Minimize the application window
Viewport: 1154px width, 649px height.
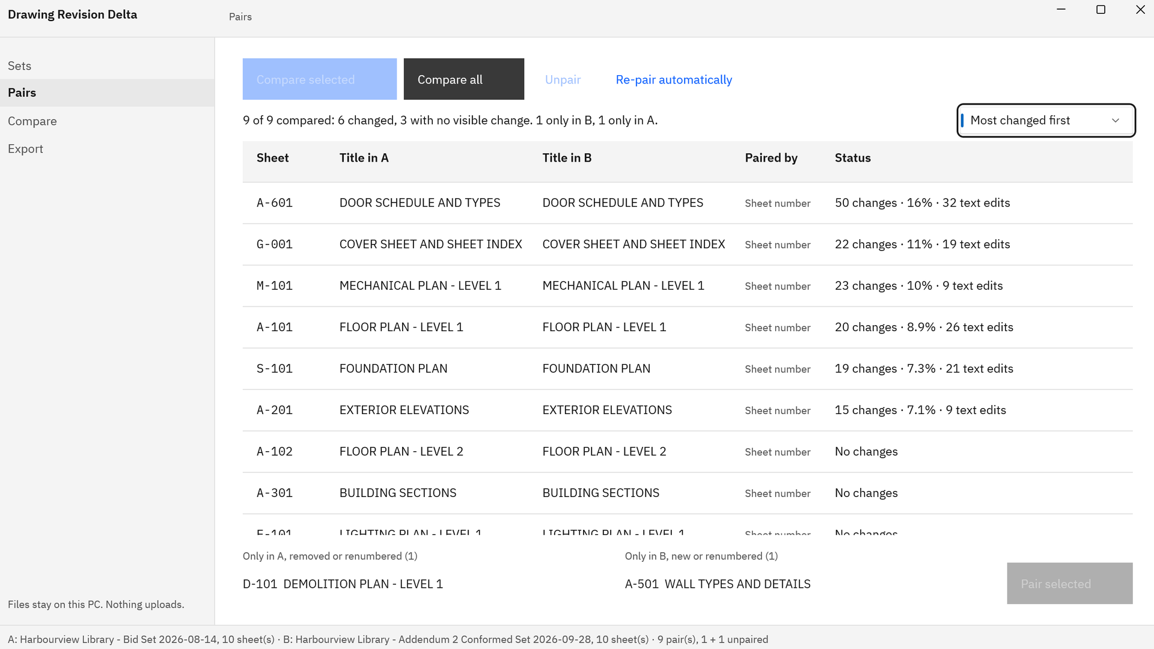pos(1061,10)
